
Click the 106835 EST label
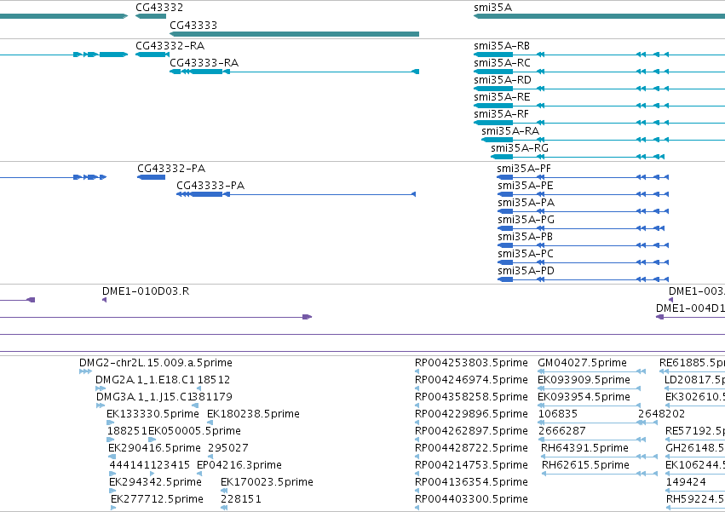pyautogui.click(x=558, y=414)
